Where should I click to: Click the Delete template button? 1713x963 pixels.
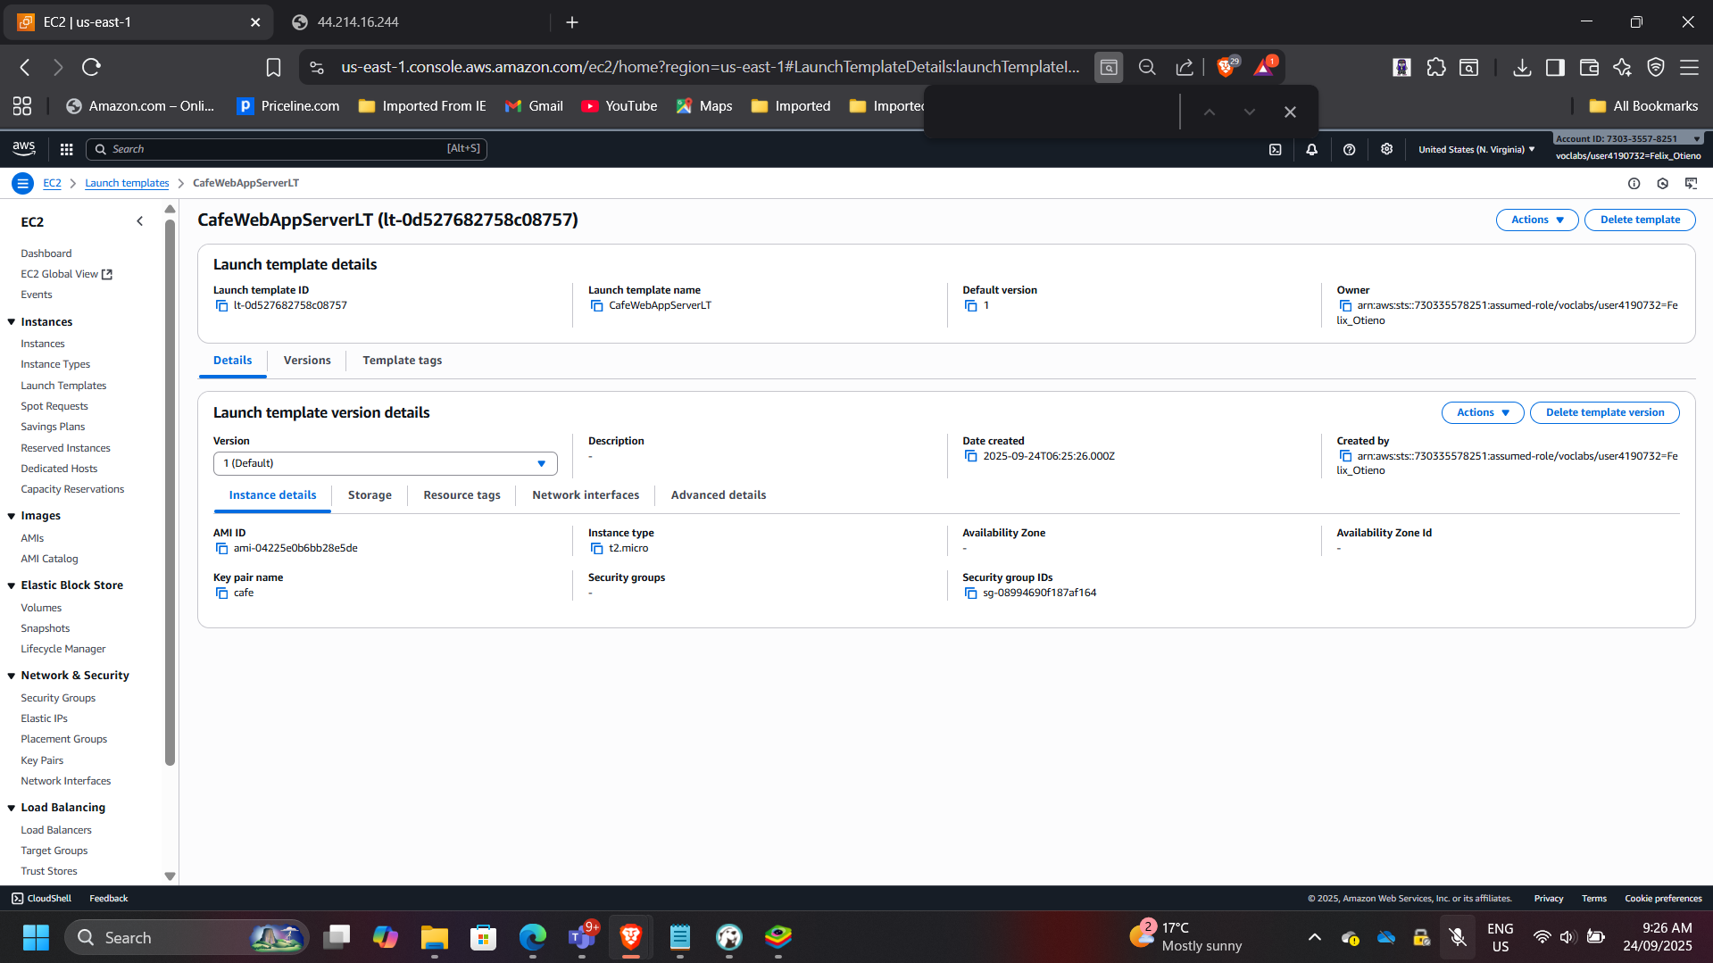click(x=1639, y=220)
